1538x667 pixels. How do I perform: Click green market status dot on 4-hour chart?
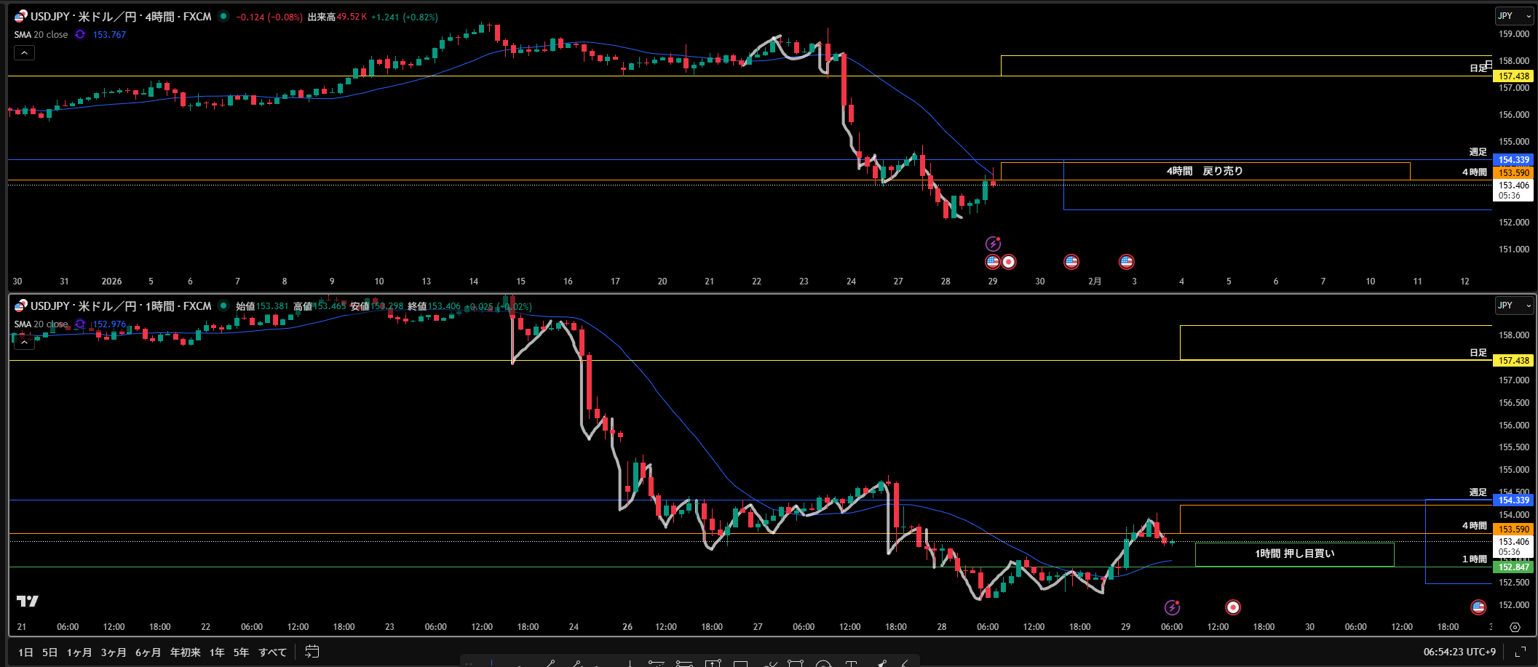[223, 16]
